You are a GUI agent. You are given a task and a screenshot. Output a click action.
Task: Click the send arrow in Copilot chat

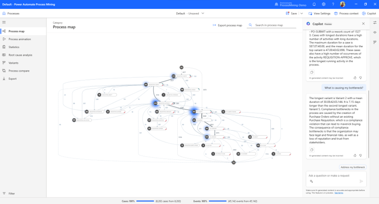point(361,181)
